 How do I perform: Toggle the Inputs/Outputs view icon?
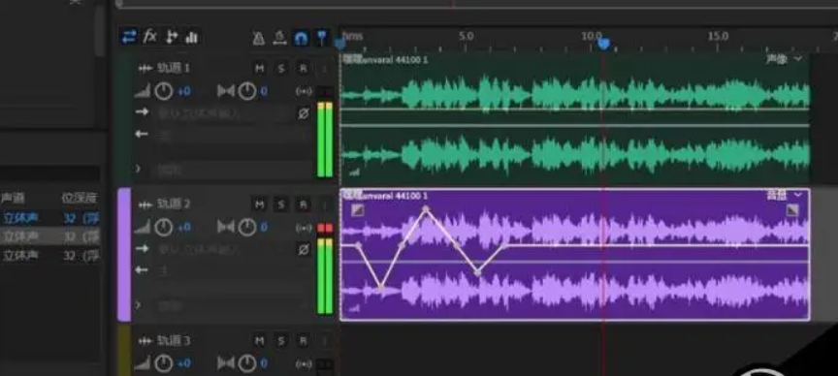tap(129, 36)
